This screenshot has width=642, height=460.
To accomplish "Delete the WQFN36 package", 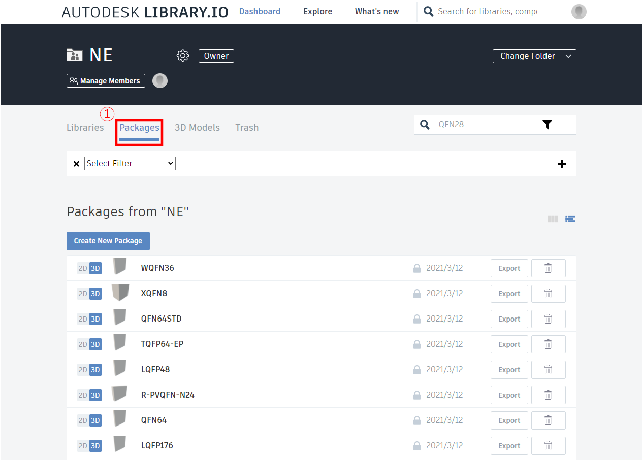I will [x=548, y=268].
